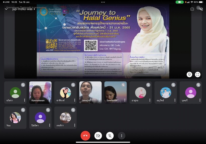Select Sawittree's video tile
Image resolution: width=206 pixels, height=144 pixels.
click(116, 92)
